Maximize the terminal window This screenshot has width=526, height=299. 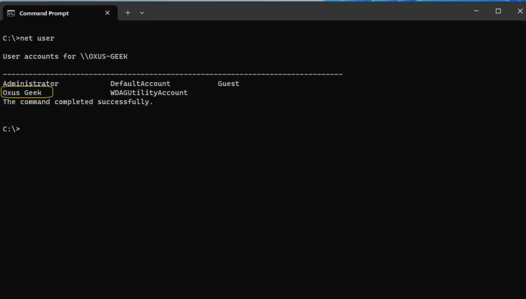pos(498,11)
